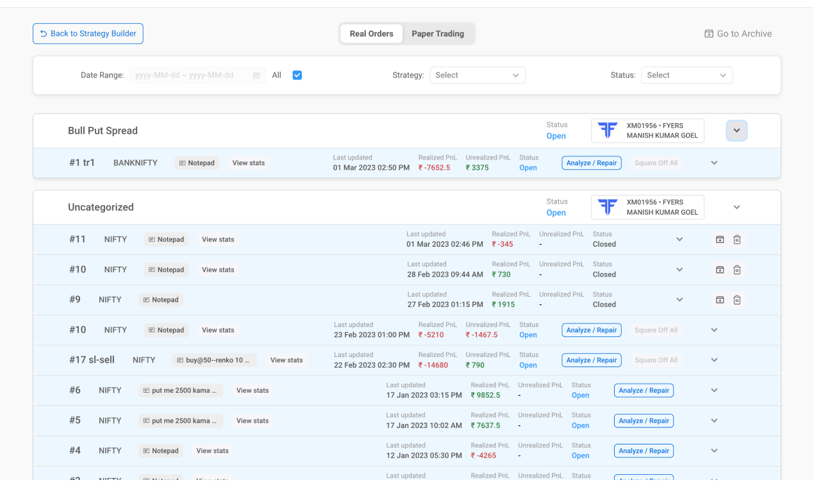This screenshot has height=487, width=814.
Task: Open the 'buy@50--renko 10' note on #17
Action: [x=215, y=360]
